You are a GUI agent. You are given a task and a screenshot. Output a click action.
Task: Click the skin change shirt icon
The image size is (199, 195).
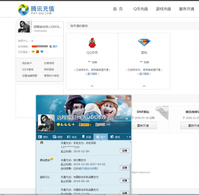point(117,98)
